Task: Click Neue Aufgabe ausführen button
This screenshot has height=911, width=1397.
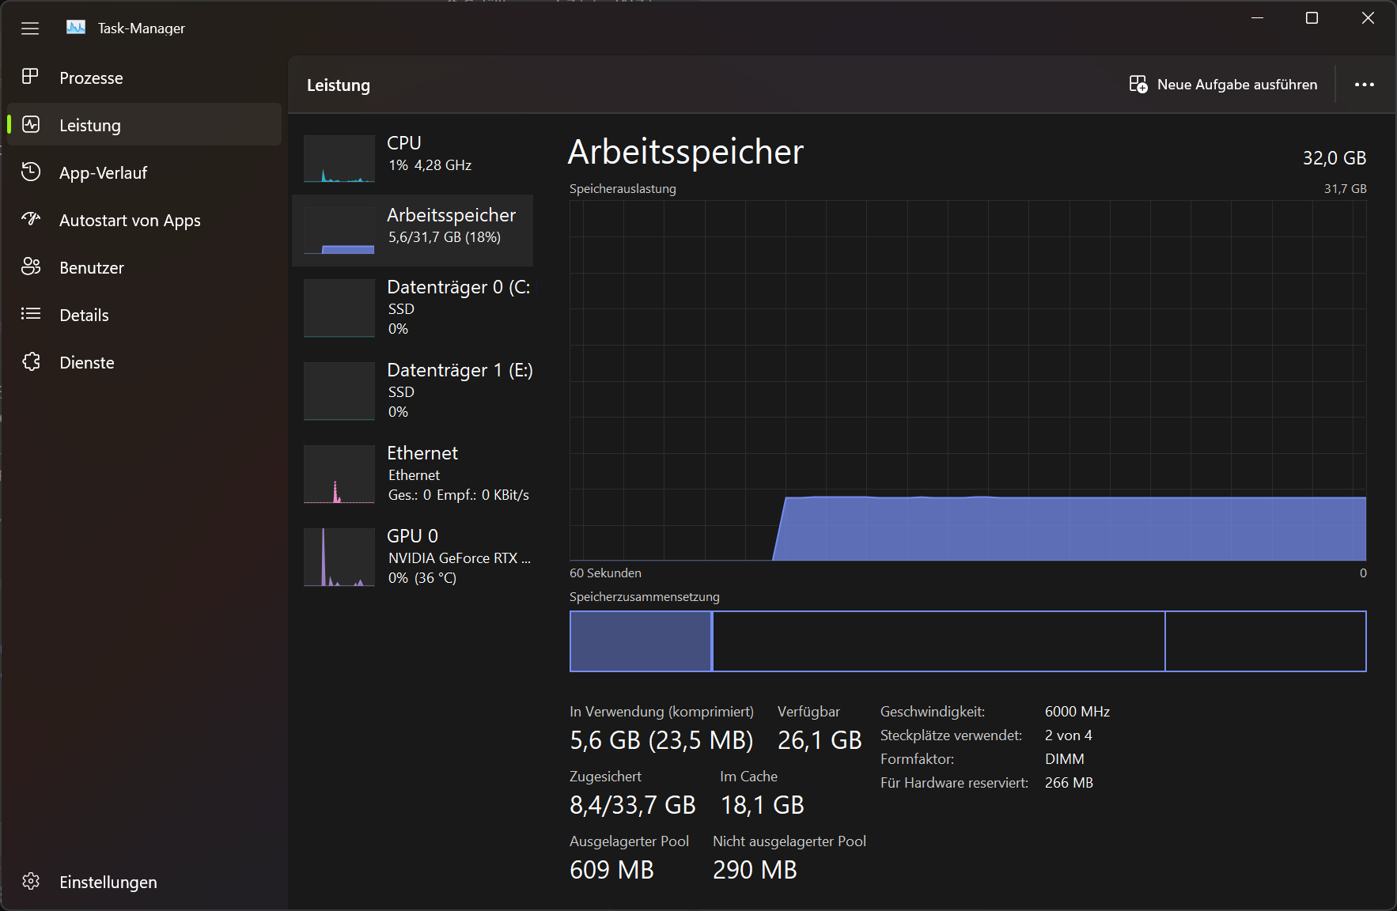Action: (x=1224, y=85)
